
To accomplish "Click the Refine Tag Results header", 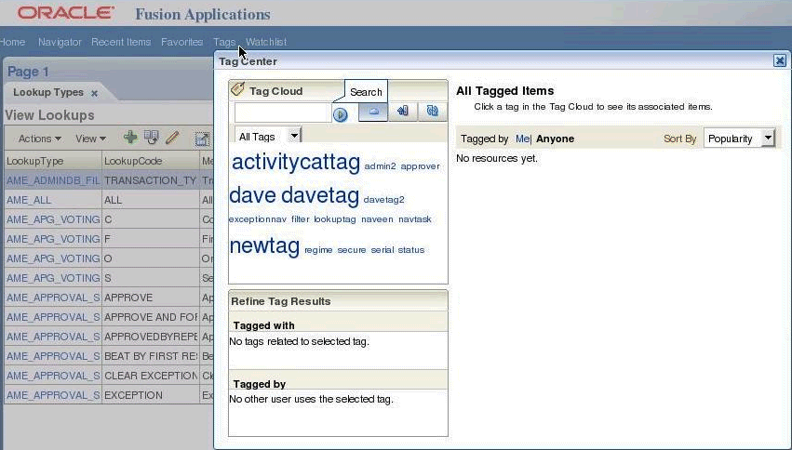I will tap(280, 301).
